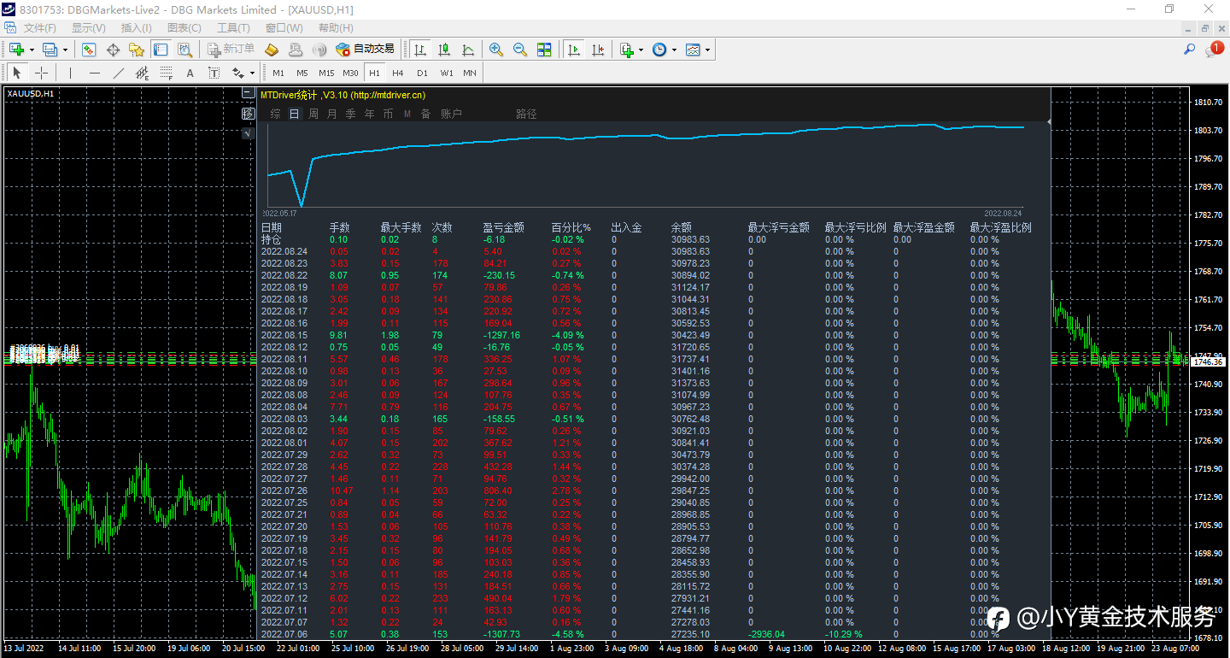Select the horizontal line drawing tool

click(94, 73)
